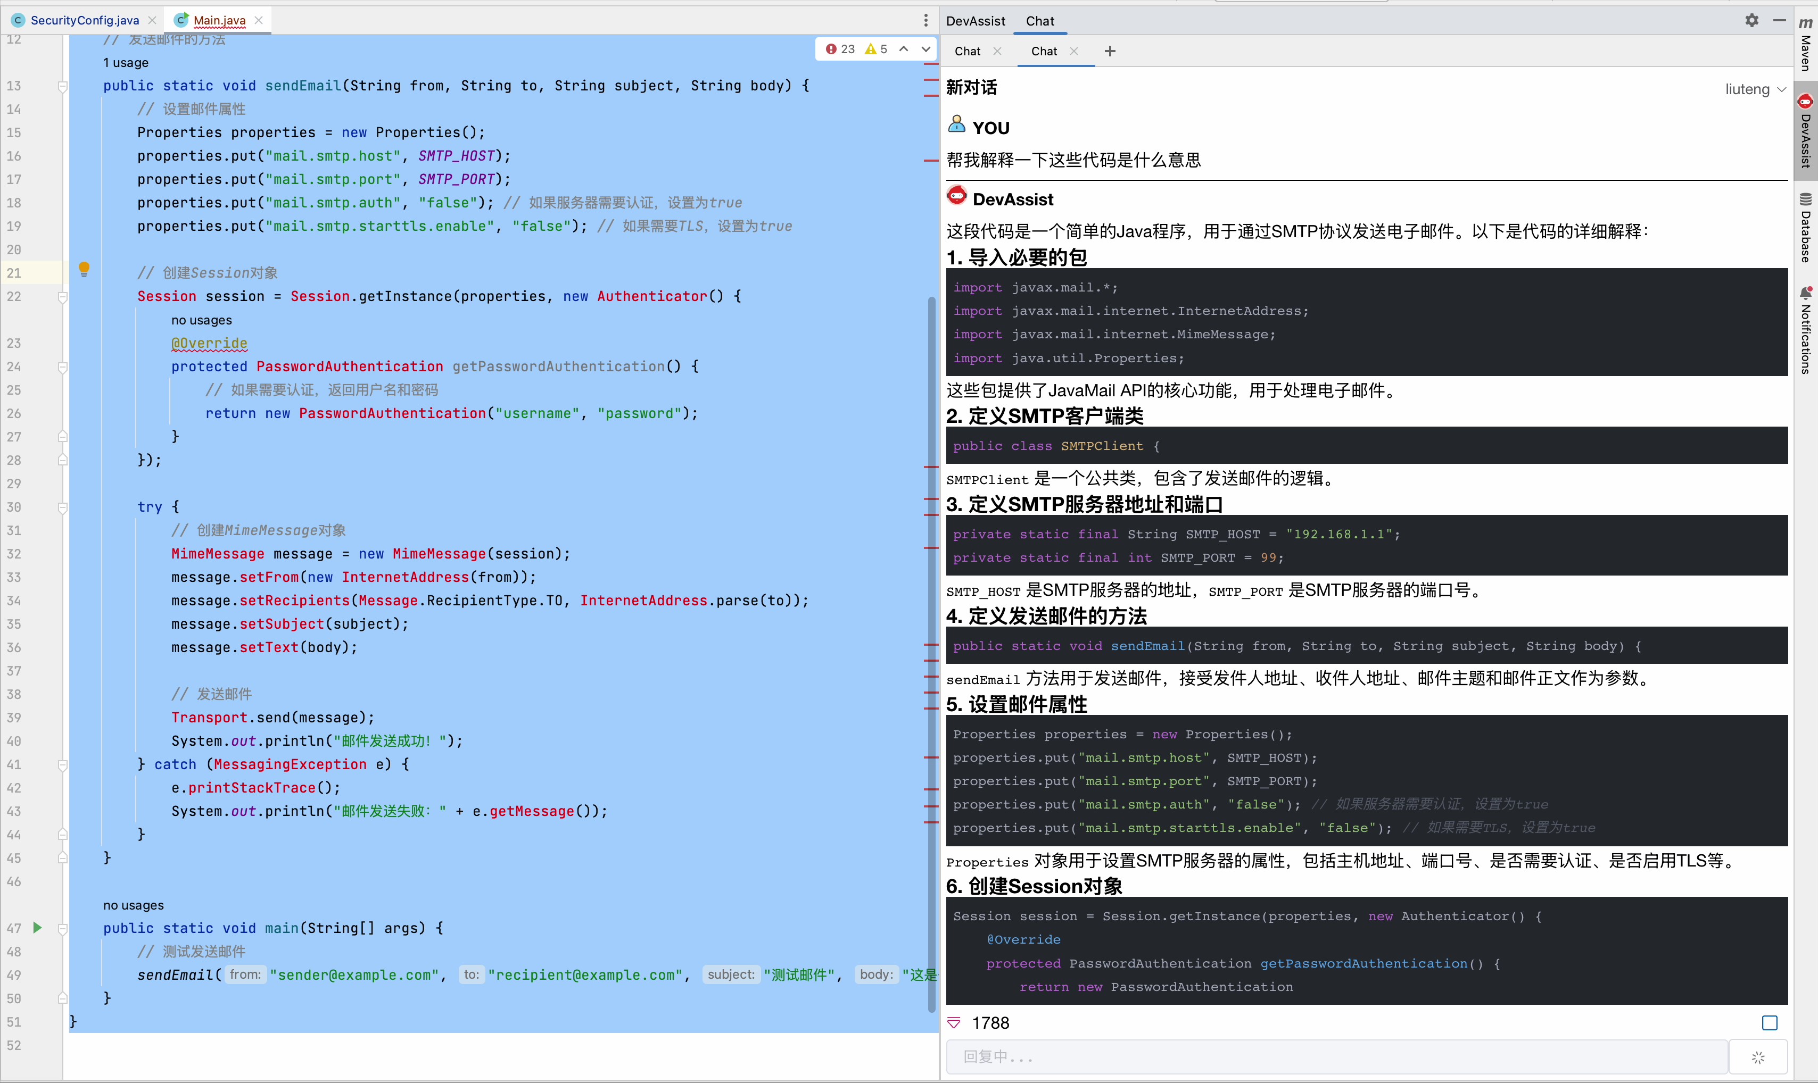The height and width of the screenshot is (1083, 1818).
Task: Click the error count indicator showing 23
Action: point(840,49)
